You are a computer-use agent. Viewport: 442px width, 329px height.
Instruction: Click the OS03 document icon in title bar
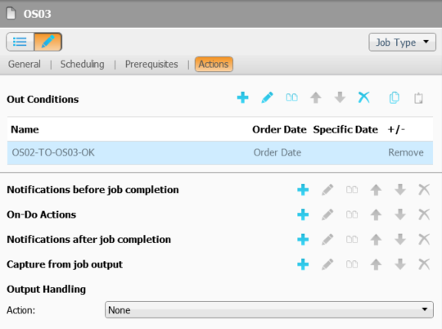tap(11, 13)
